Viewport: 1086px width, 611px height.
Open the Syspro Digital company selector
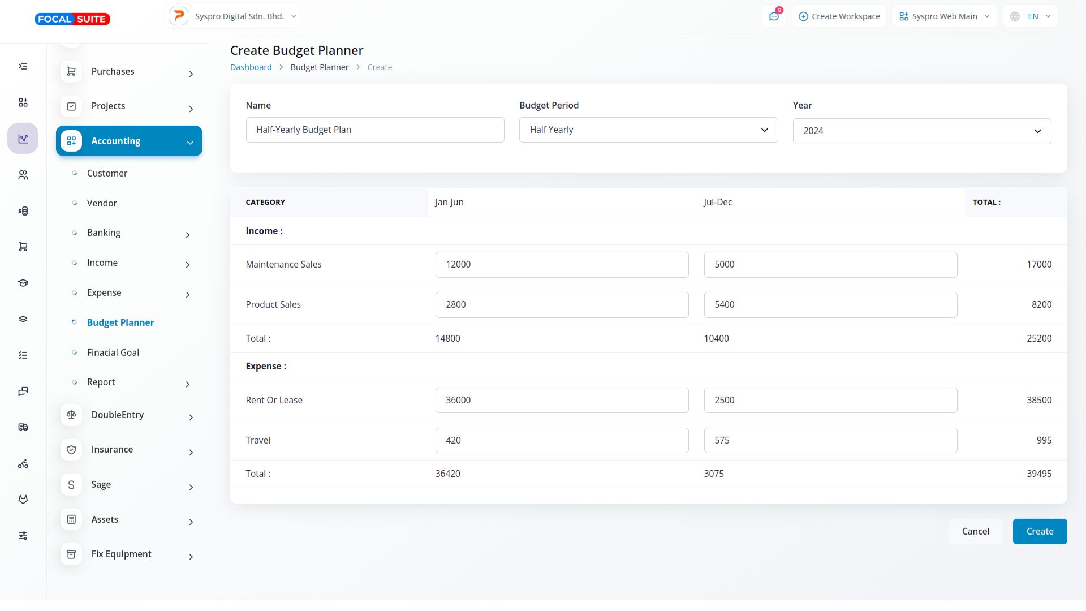point(234,16)
